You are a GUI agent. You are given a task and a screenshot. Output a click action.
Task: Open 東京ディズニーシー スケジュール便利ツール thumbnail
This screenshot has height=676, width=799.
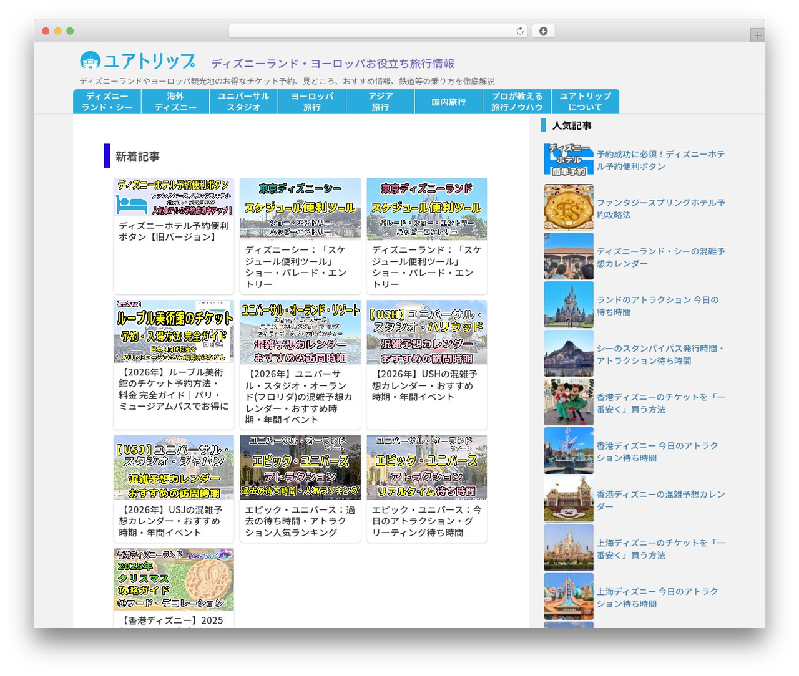(x=300, y=209)
